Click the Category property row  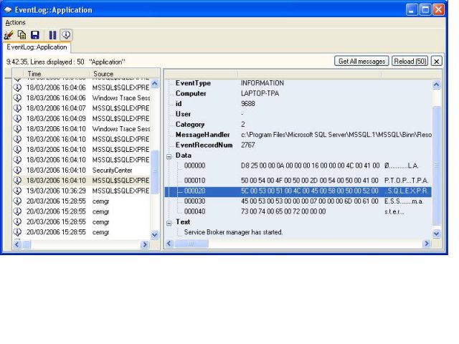(x=298, y=124)
